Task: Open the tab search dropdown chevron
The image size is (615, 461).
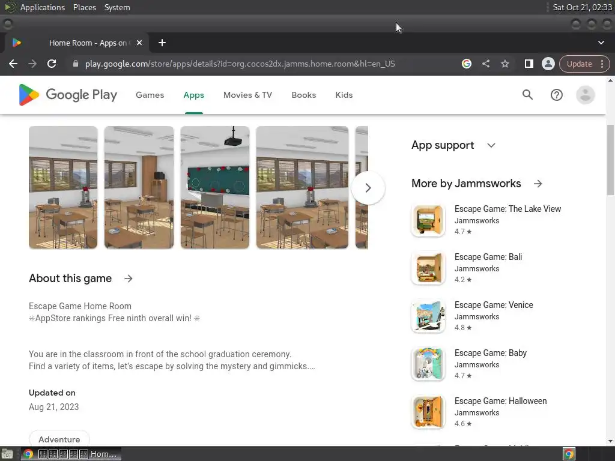Action: click(601, 43)
